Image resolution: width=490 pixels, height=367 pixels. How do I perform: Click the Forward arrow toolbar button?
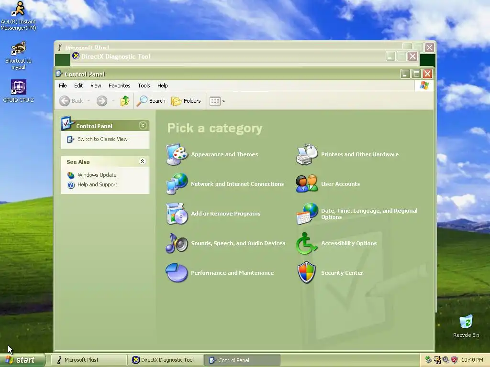point(102,101)
